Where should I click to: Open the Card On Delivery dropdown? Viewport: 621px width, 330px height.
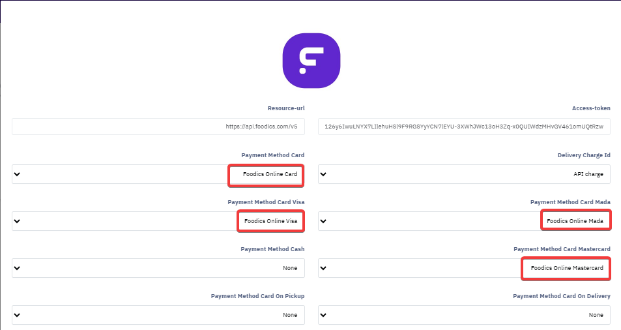point(464,315)
